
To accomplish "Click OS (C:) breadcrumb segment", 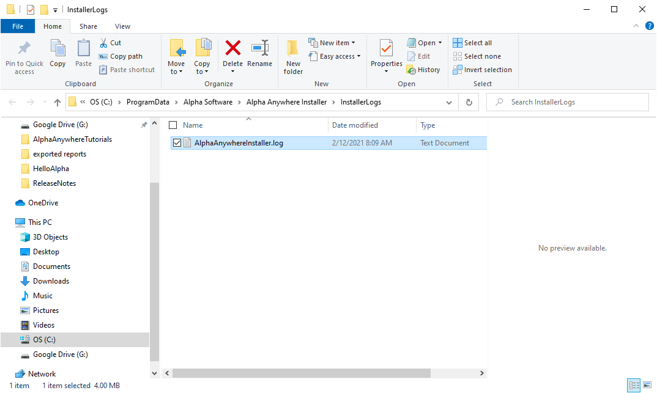I will (x=101, y=102).
